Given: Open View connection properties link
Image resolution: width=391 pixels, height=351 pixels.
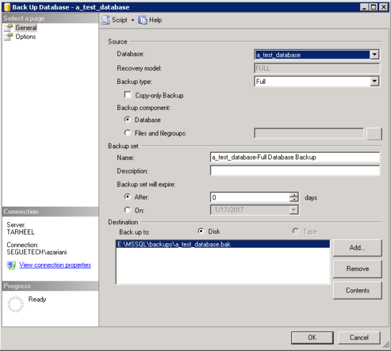Looking at the screenshot, I should click(55, 265).
